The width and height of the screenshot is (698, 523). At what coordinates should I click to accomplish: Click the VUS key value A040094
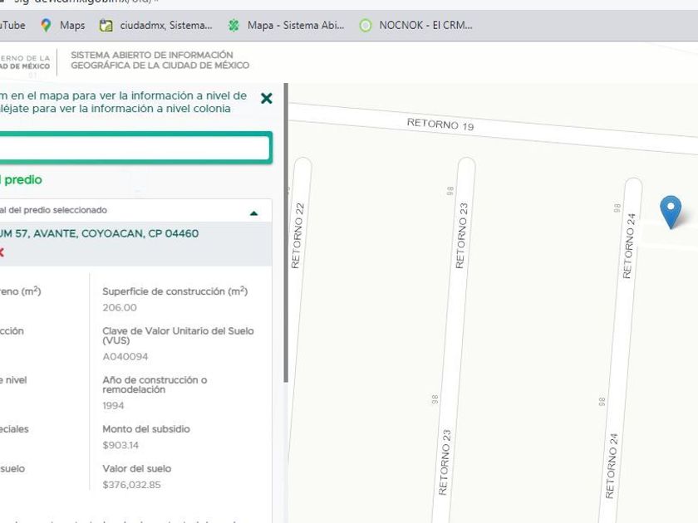click(125, 357)
